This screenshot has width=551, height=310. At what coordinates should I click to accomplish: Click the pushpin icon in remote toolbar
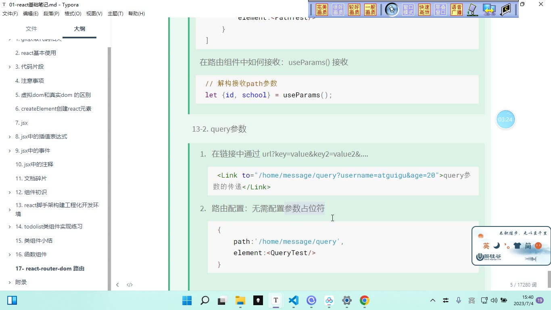[392, 10]
